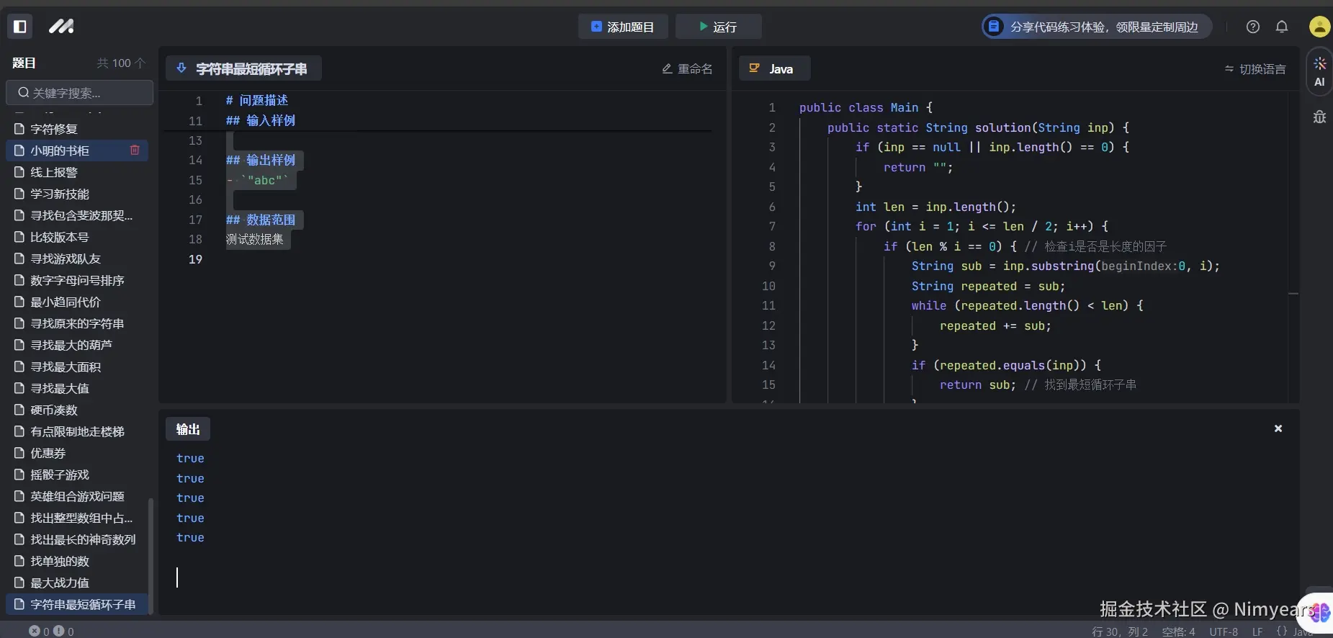Run the code with 运行 button

click(718, 27)
